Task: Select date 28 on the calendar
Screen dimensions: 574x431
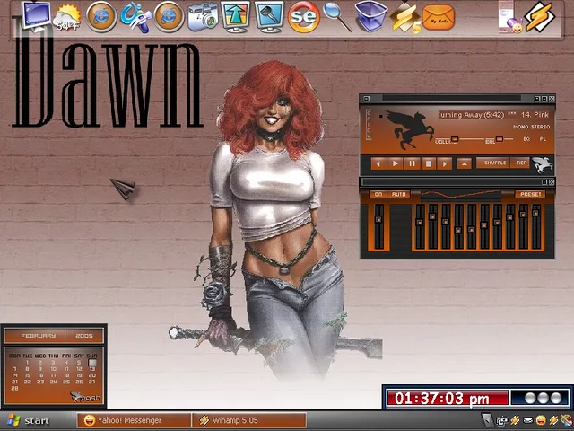Action: click(x=14, y=389)
